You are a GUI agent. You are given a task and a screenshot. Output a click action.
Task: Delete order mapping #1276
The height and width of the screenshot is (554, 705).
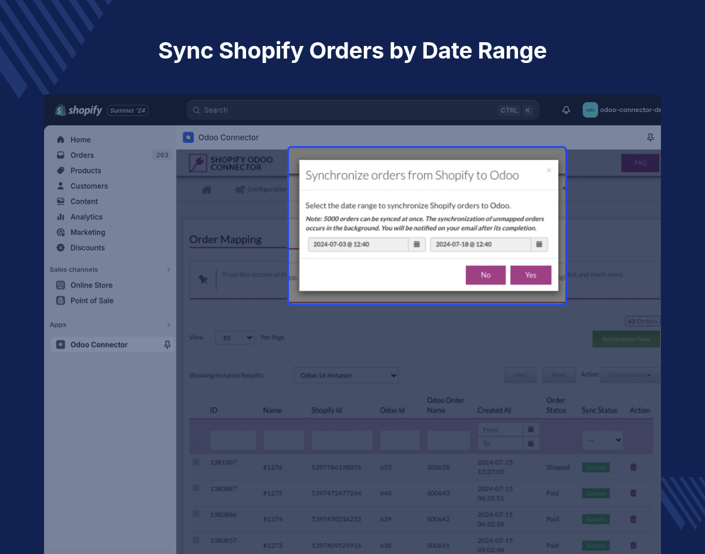(633, 467)
